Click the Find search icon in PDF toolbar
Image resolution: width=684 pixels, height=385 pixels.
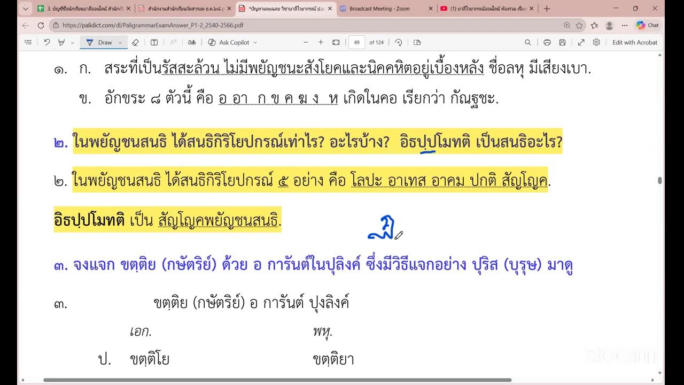point(528,42)
